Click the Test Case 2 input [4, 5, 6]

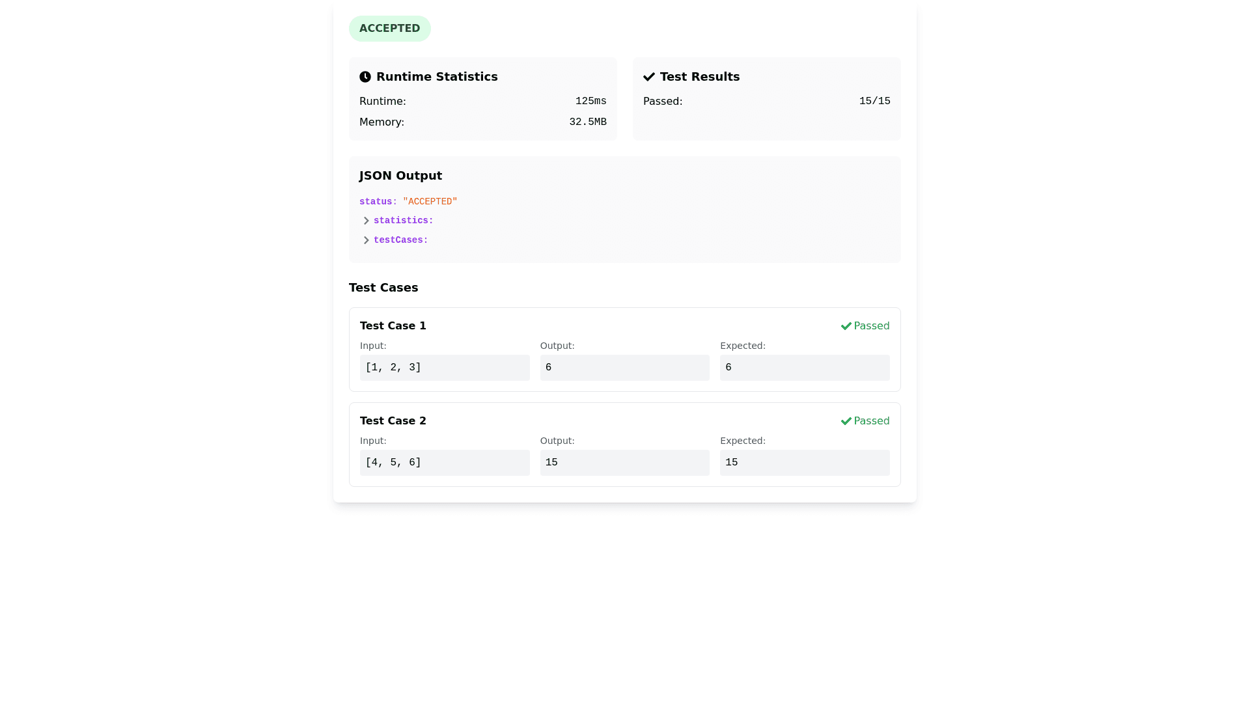pos(445,463)
